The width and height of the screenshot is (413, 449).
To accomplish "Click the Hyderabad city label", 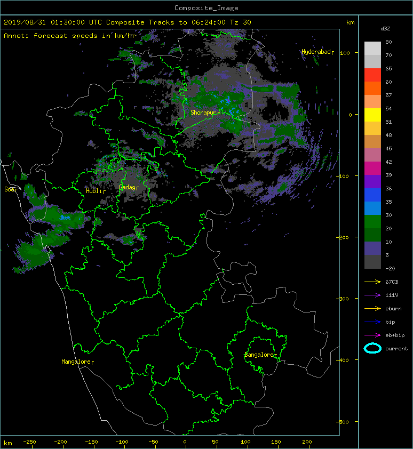I will [316, 52].
